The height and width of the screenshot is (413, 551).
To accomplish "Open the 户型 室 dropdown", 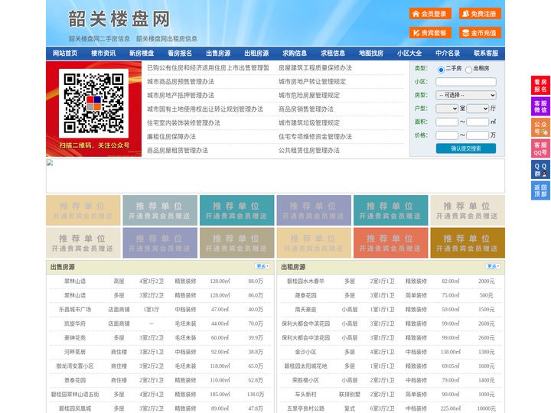I will pyautogui.click(x=447, y=109).
